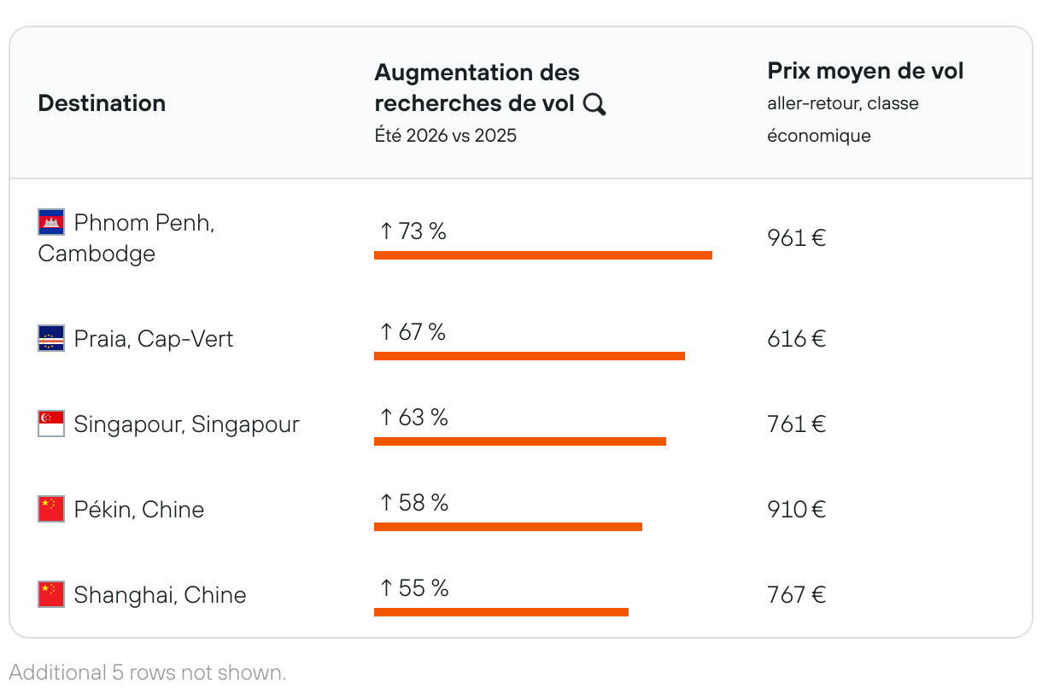Click the up arrow next to 73 %
The width and height of the screenshot is (1042, 695).
tap(386, 231)
